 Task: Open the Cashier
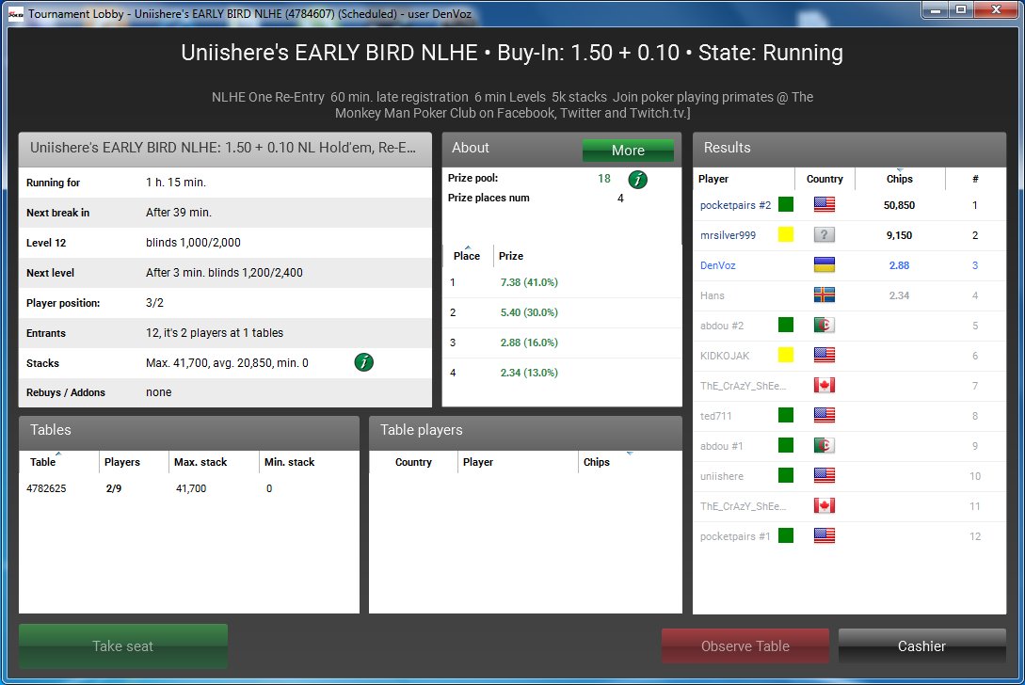coord(921,645)
